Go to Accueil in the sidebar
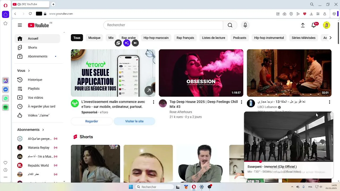This screenshot has width=340, height=191. click(x=37, y=38)
